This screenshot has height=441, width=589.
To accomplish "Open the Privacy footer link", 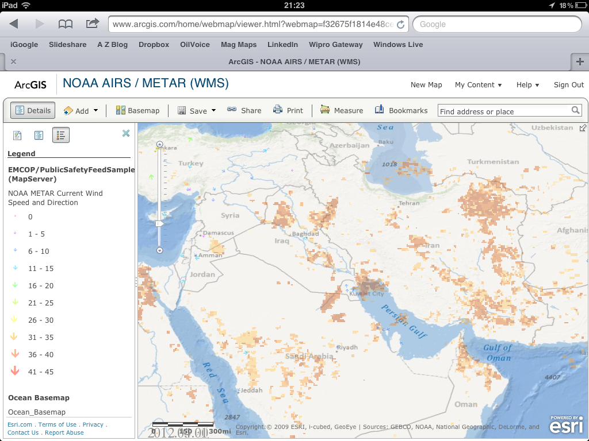I will [x=93, y=424].
